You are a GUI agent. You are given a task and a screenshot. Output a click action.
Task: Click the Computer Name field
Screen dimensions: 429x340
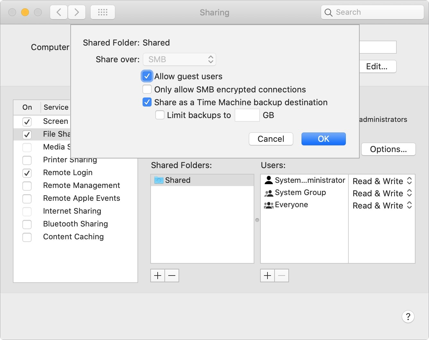(x=378, y=47)
